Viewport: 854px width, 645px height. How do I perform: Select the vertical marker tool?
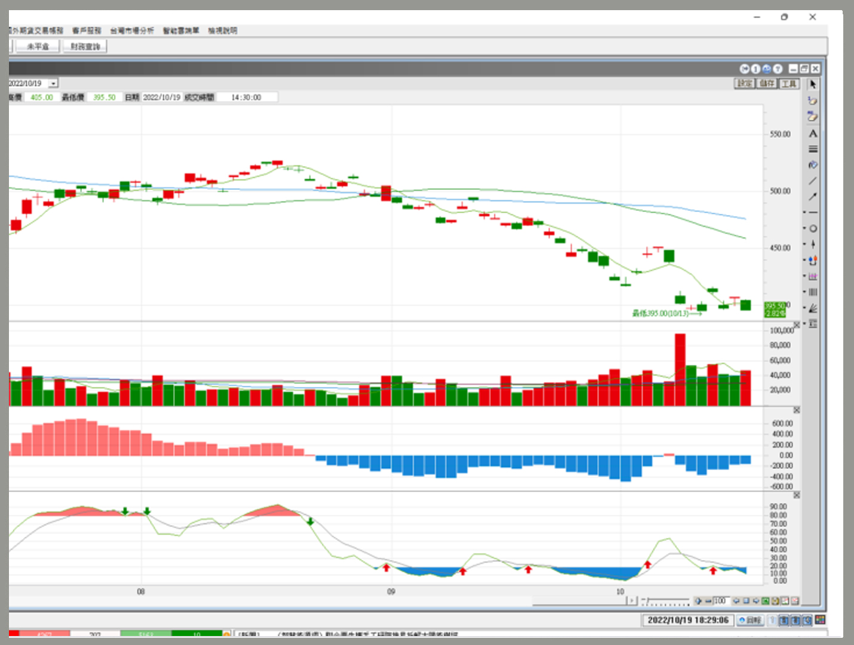(x=813, y=244)
